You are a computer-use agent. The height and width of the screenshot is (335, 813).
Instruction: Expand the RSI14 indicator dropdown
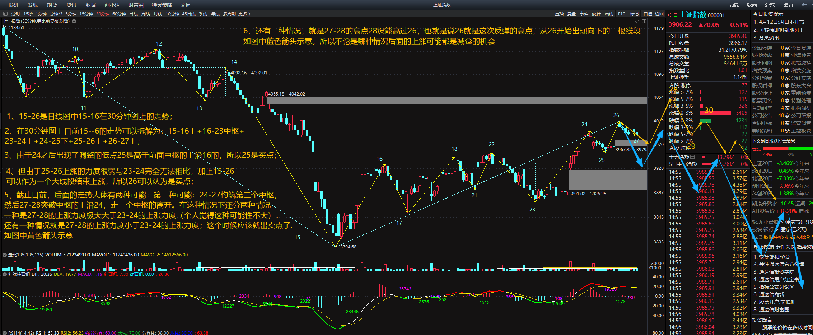point(5,333)
